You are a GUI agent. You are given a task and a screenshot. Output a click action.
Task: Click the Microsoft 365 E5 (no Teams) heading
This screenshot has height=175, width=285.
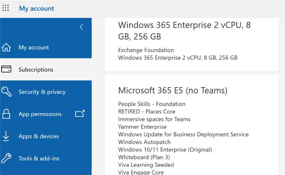click(172, 91)
